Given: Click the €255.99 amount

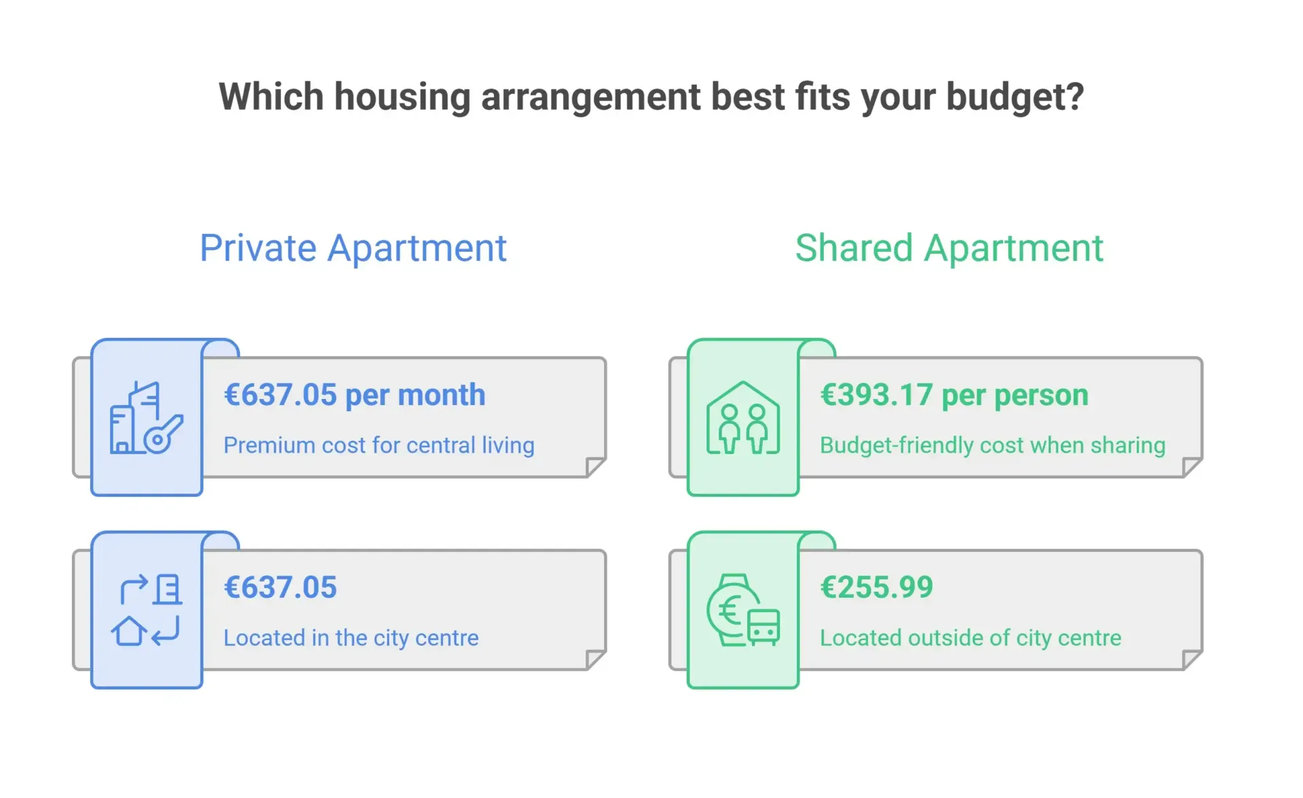Looking at the screenshot, I should (876, 588).
